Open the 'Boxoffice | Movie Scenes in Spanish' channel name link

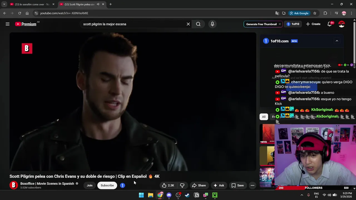click(47, 184)
